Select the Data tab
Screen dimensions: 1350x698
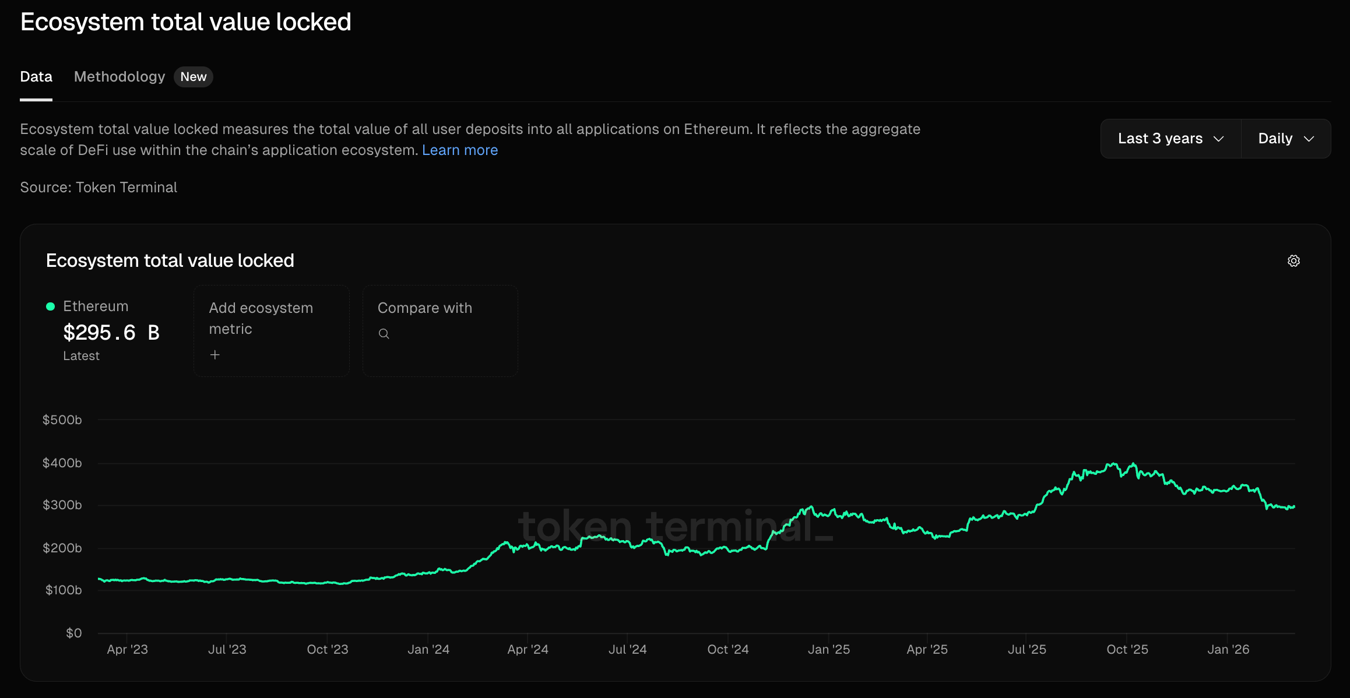36,76
